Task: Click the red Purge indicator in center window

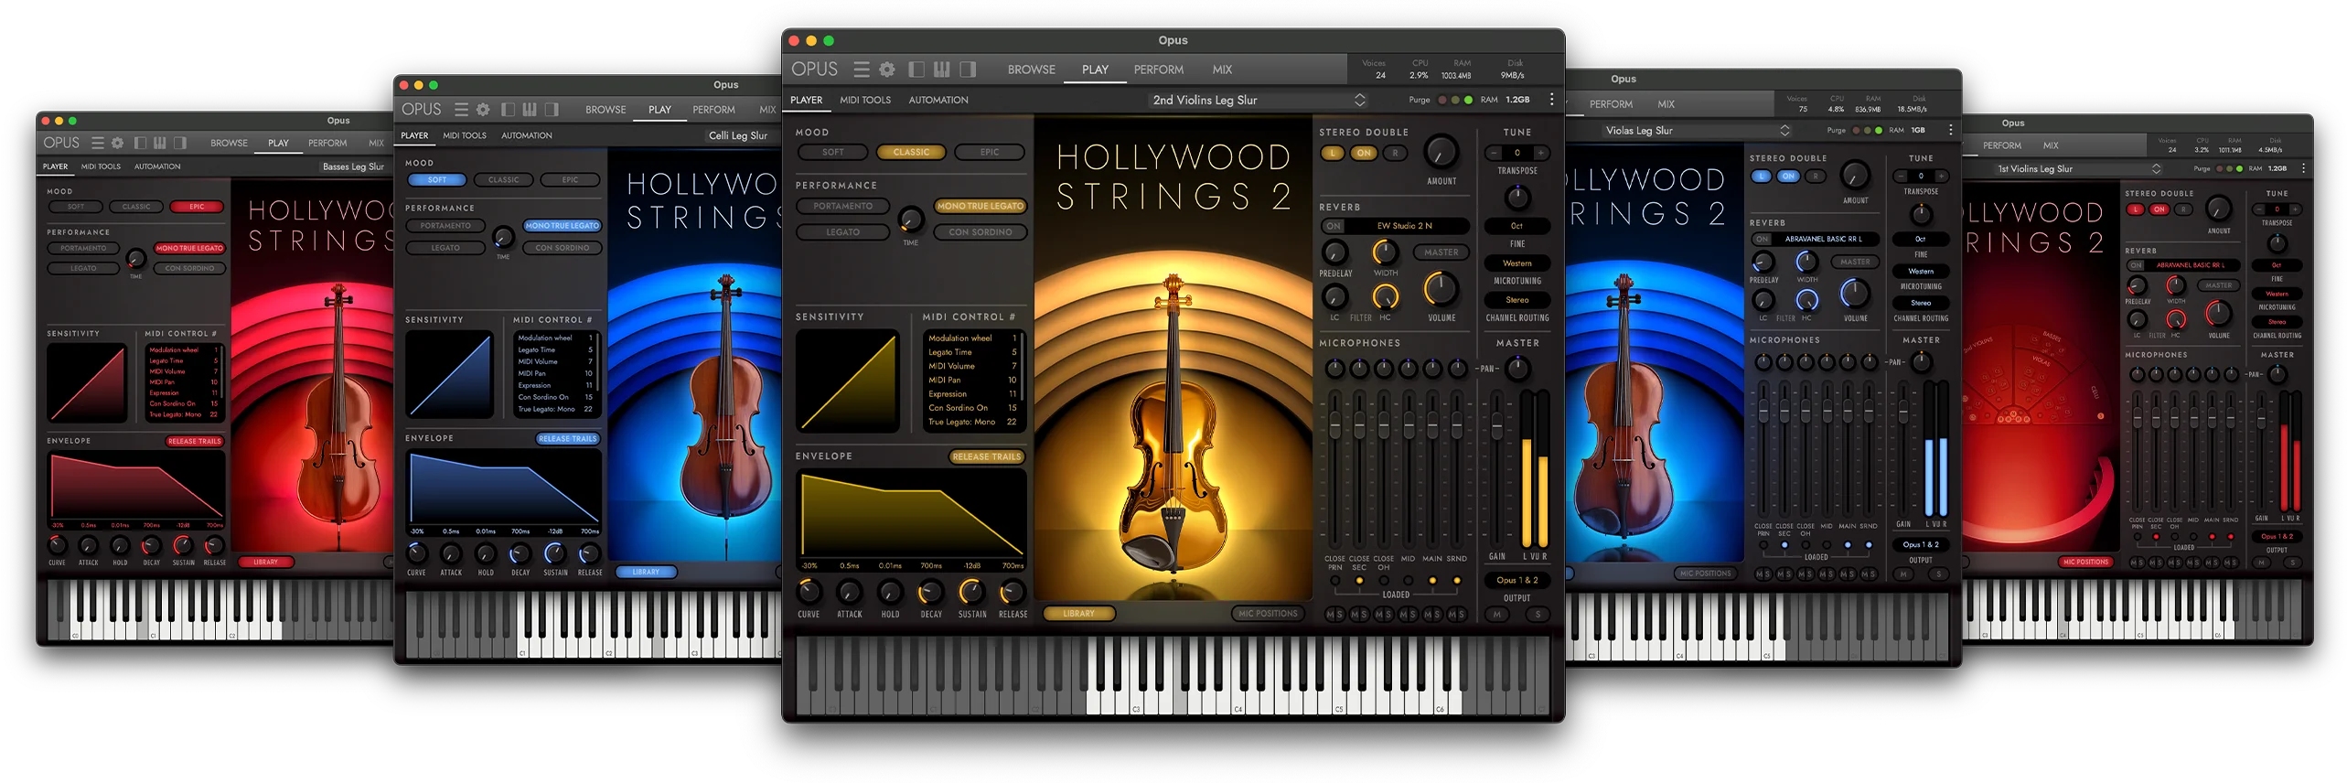Action: pos(1442,100)
